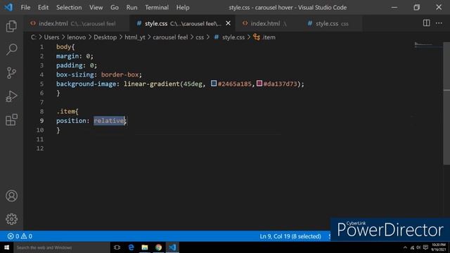Click linear-gradient function on line 5
Screen dimensions: 450x253
pyautogui.click(x=152, y=84)
